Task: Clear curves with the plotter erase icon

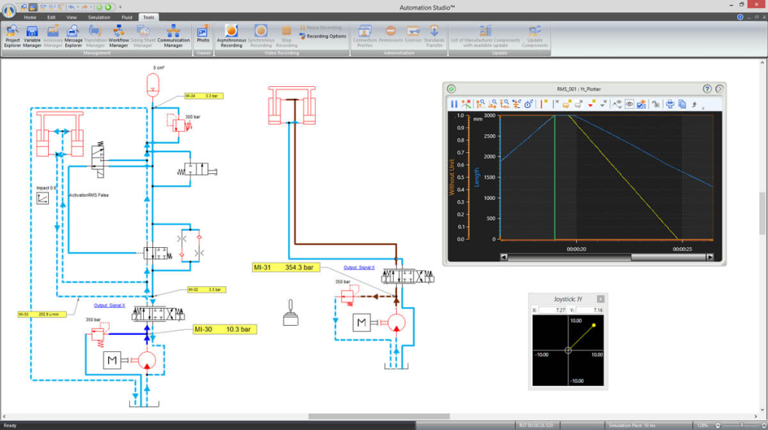Action: (x=466, y=103)
